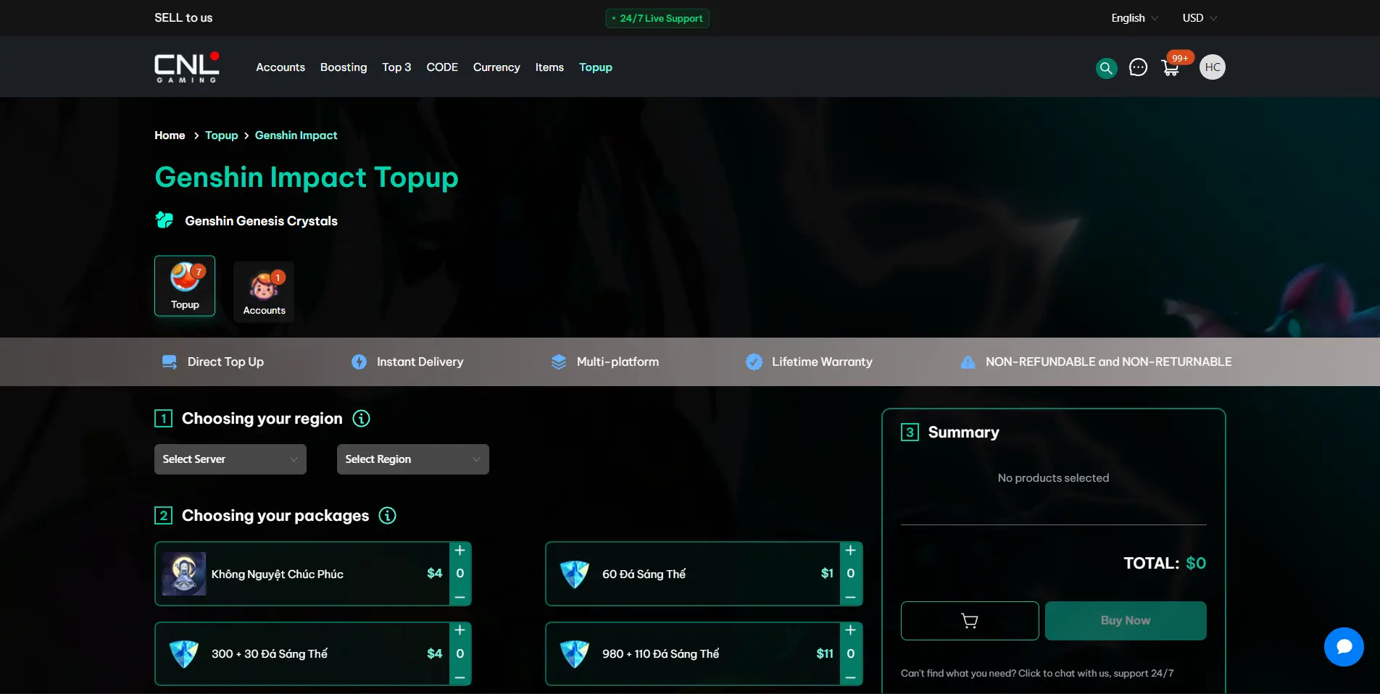
Task: Click the non-refundable warning triangle icon
Action: (x=968, y=362)
